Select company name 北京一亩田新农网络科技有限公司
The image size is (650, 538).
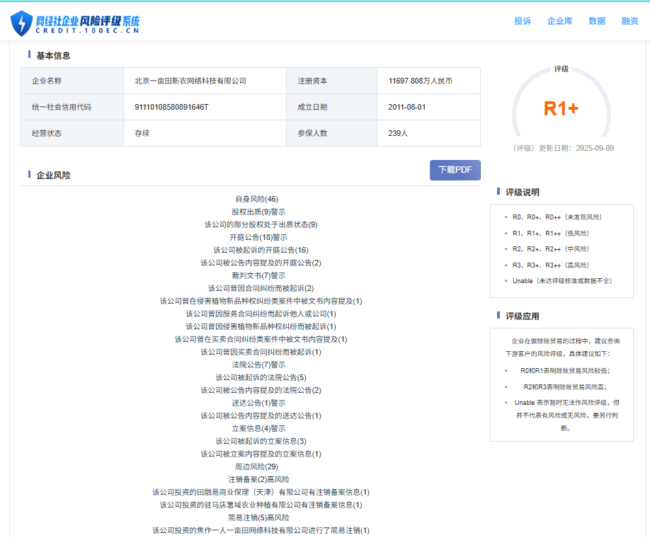(190, 81)
